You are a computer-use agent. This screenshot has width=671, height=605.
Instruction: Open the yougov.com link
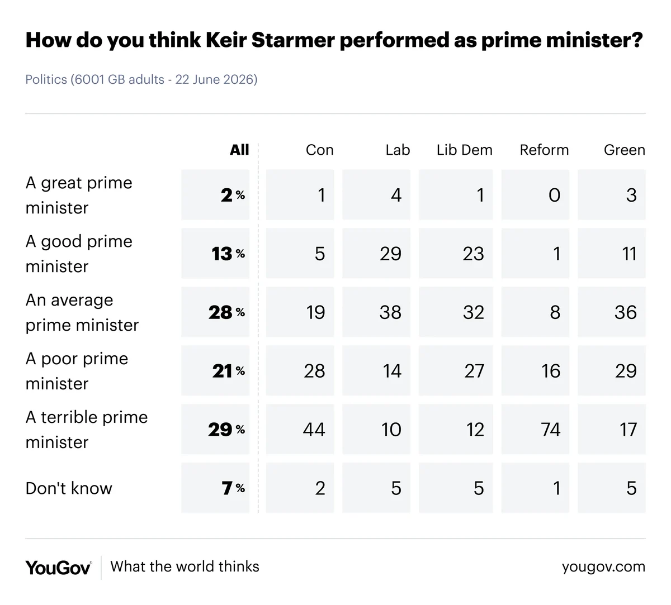(x=603, y=567)
